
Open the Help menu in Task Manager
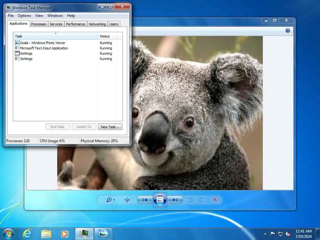click(71, 16)
